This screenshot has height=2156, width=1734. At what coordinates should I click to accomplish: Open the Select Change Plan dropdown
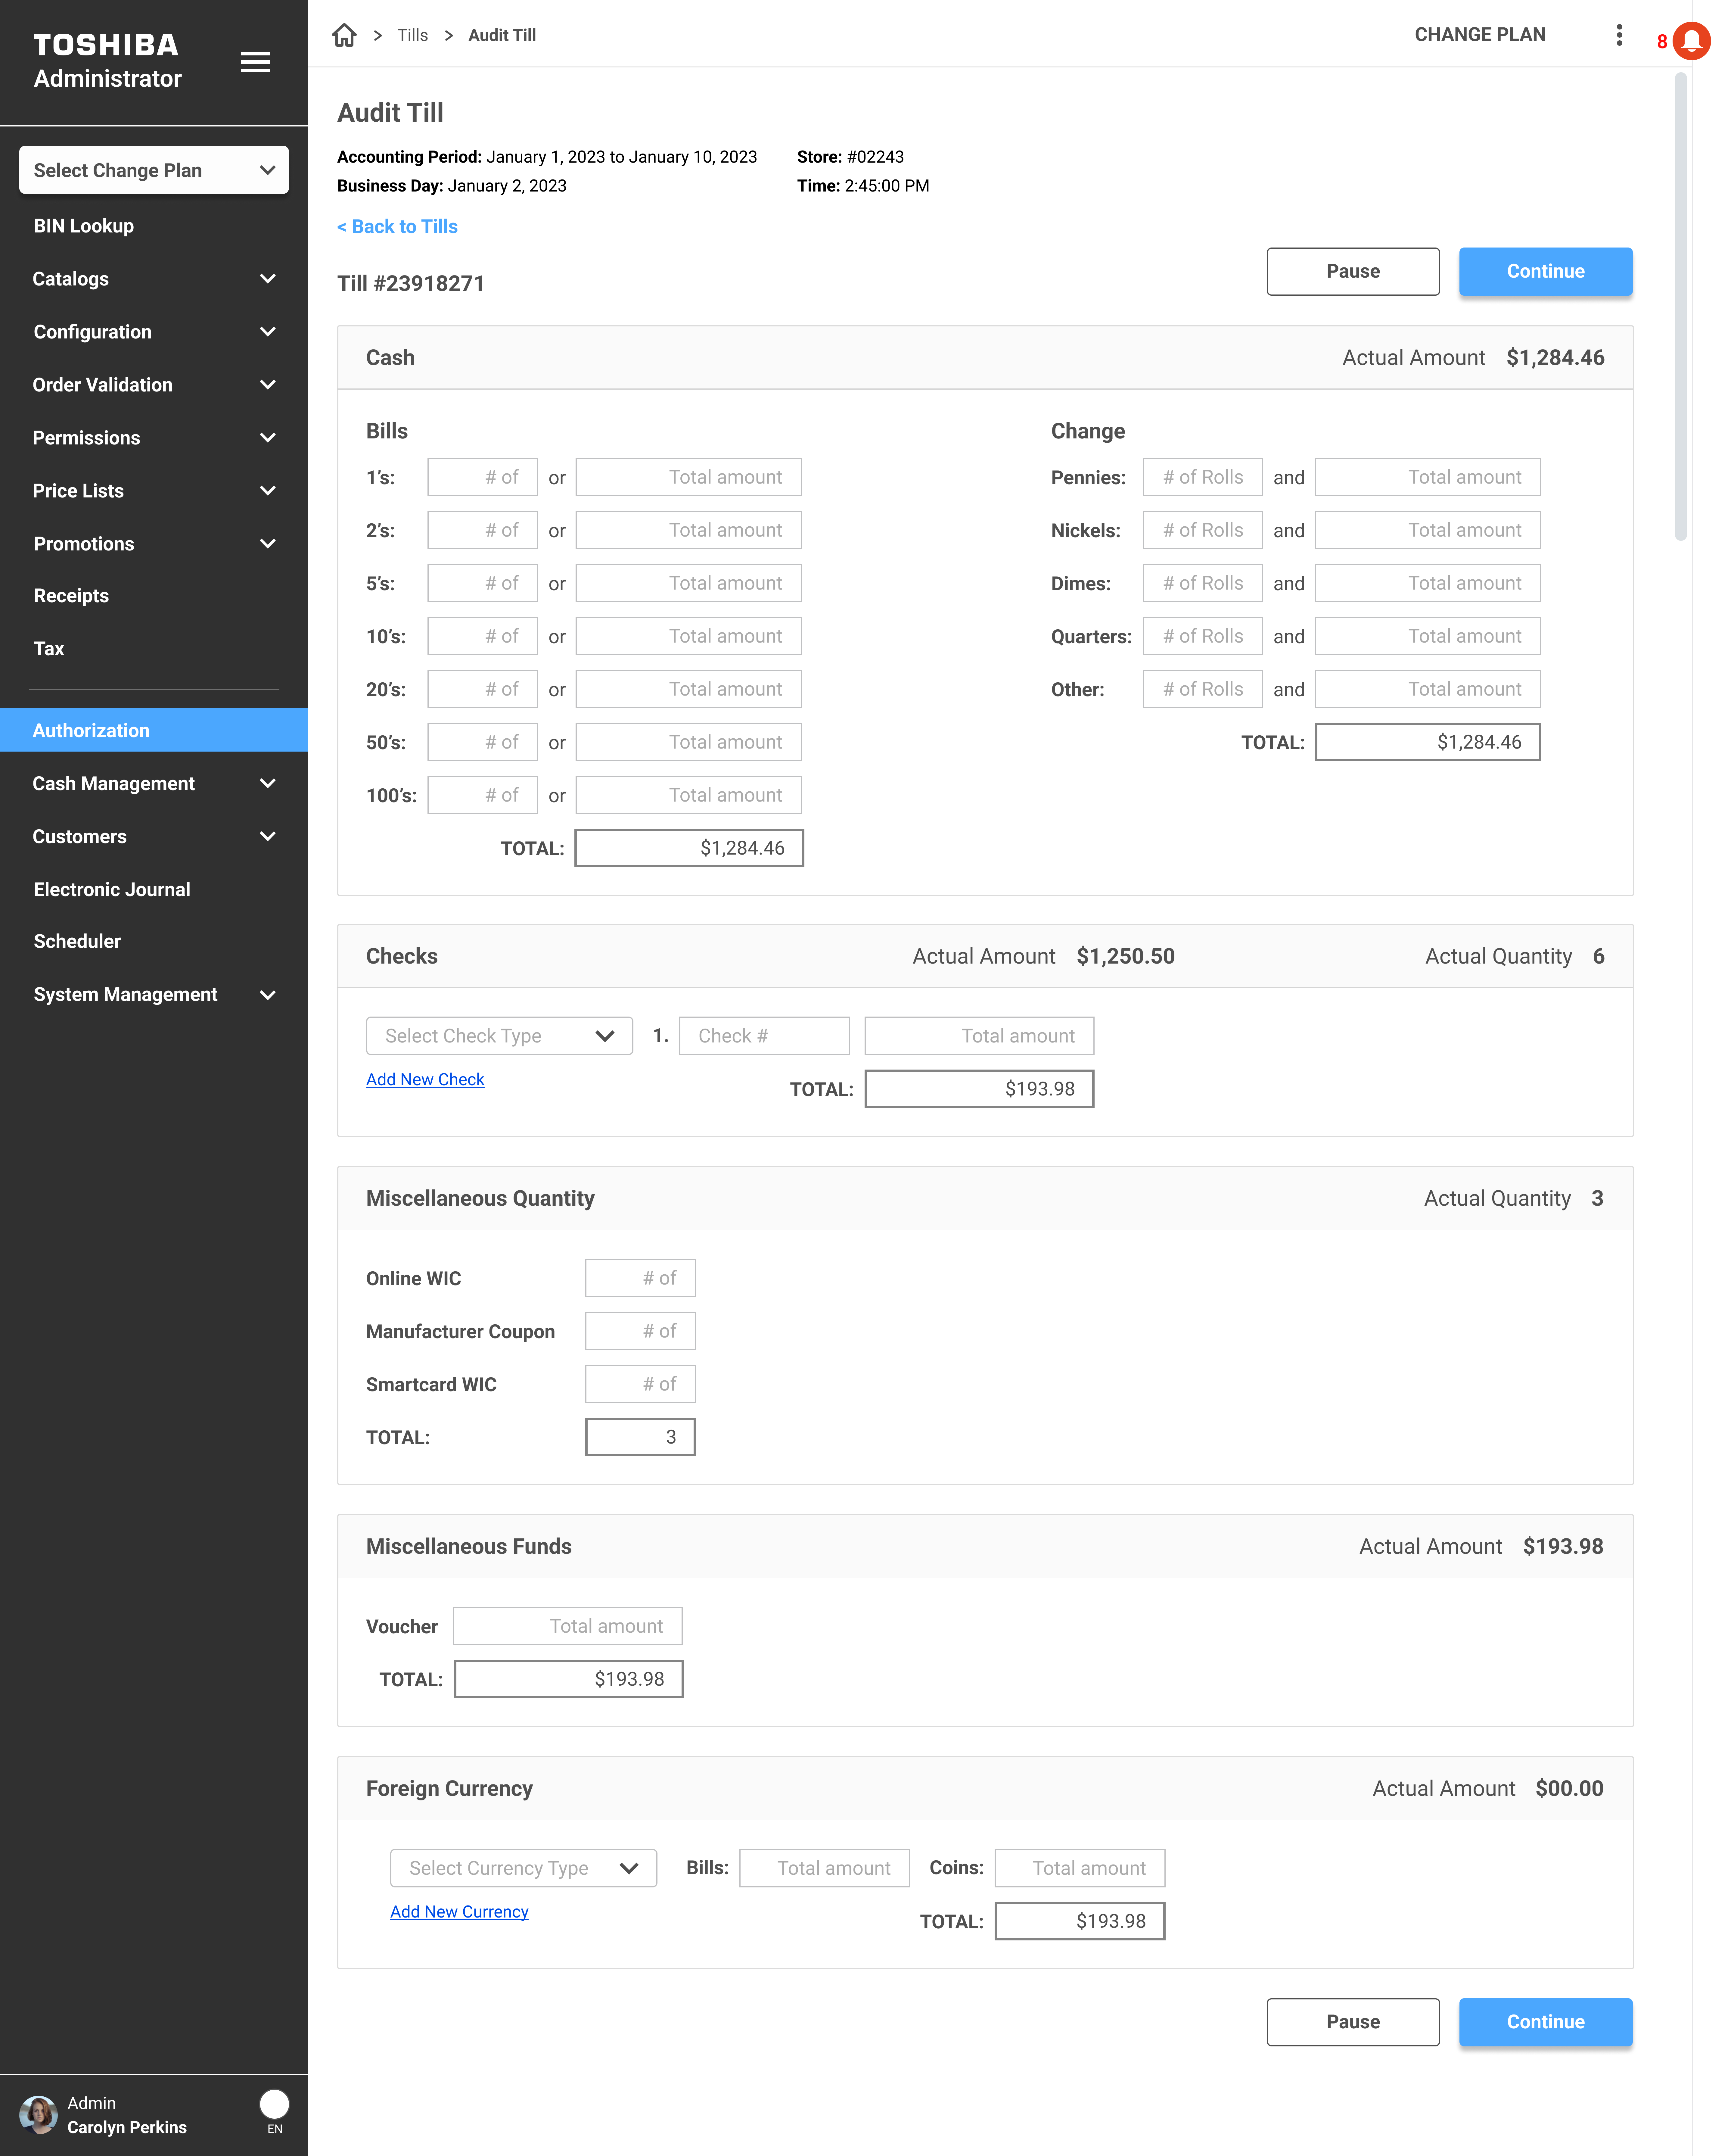(154, 170)
